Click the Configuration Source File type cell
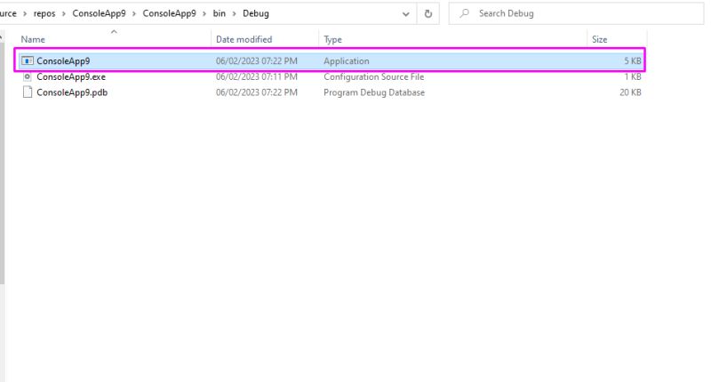 click(374, 77)
